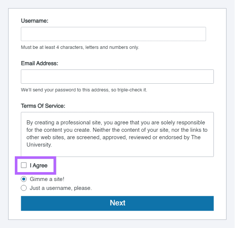Click the 'Email Address:' field label
The height and width of the screenshot is (228, 235).
click(39, 63)
